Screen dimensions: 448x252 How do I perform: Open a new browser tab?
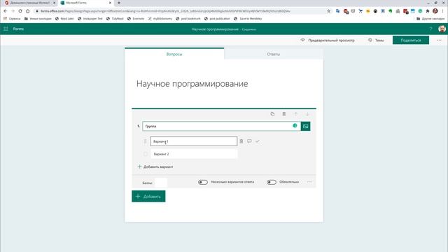click(x=119, y=3)
